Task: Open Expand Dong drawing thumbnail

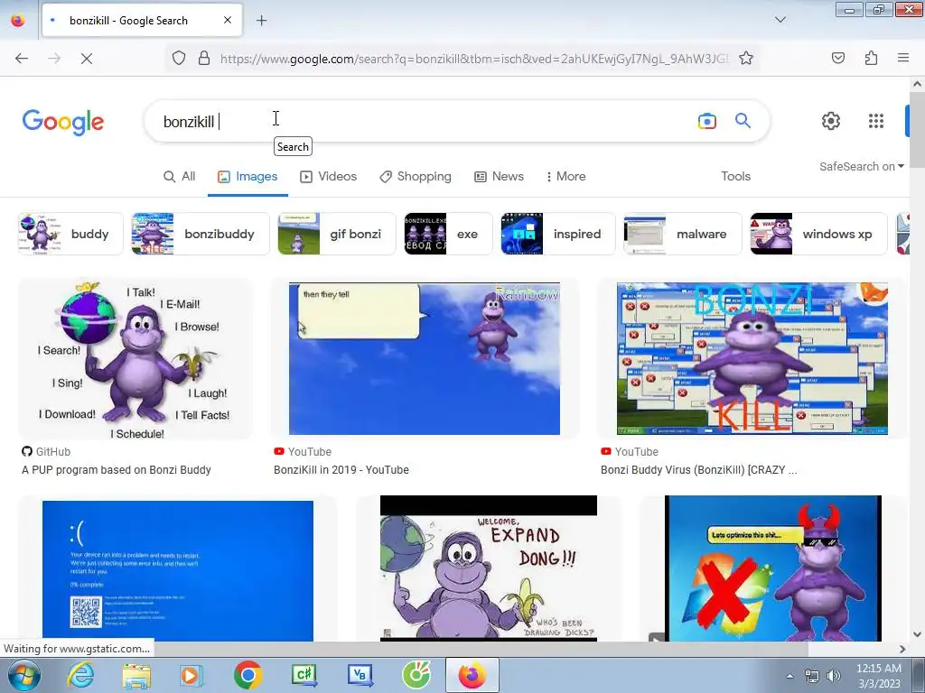Action: click(489, 568)
